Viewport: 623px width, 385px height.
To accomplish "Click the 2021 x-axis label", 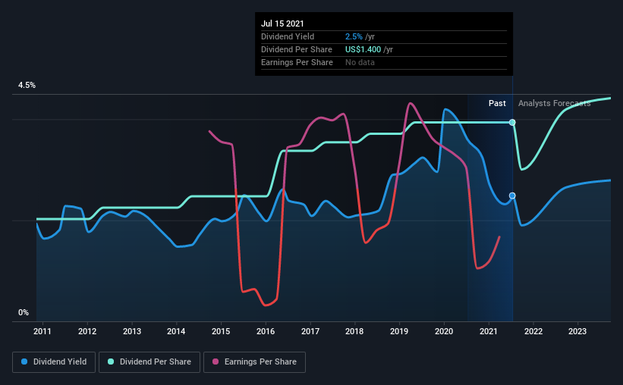I will [489, 331].
